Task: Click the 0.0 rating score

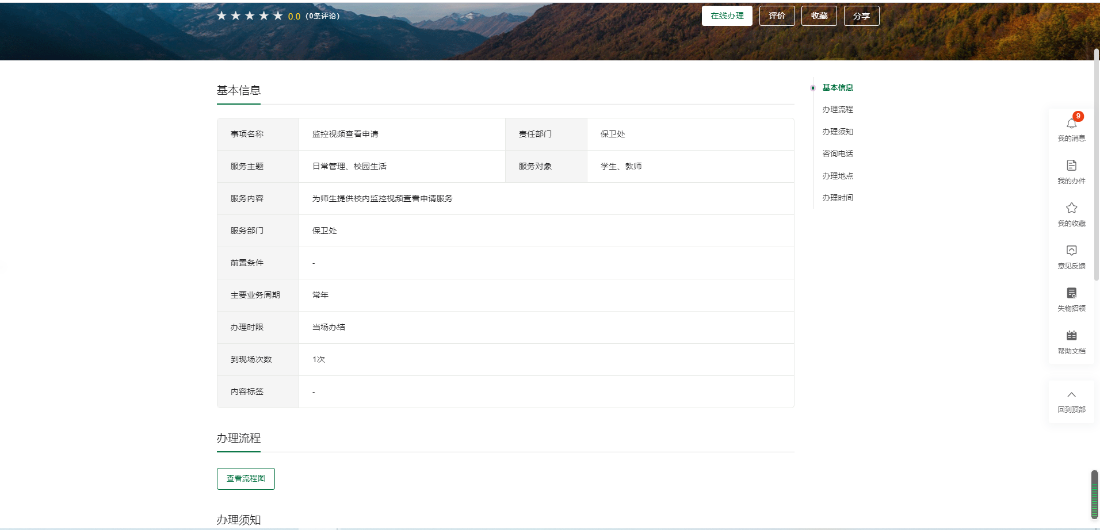Action: pos(294,17)
